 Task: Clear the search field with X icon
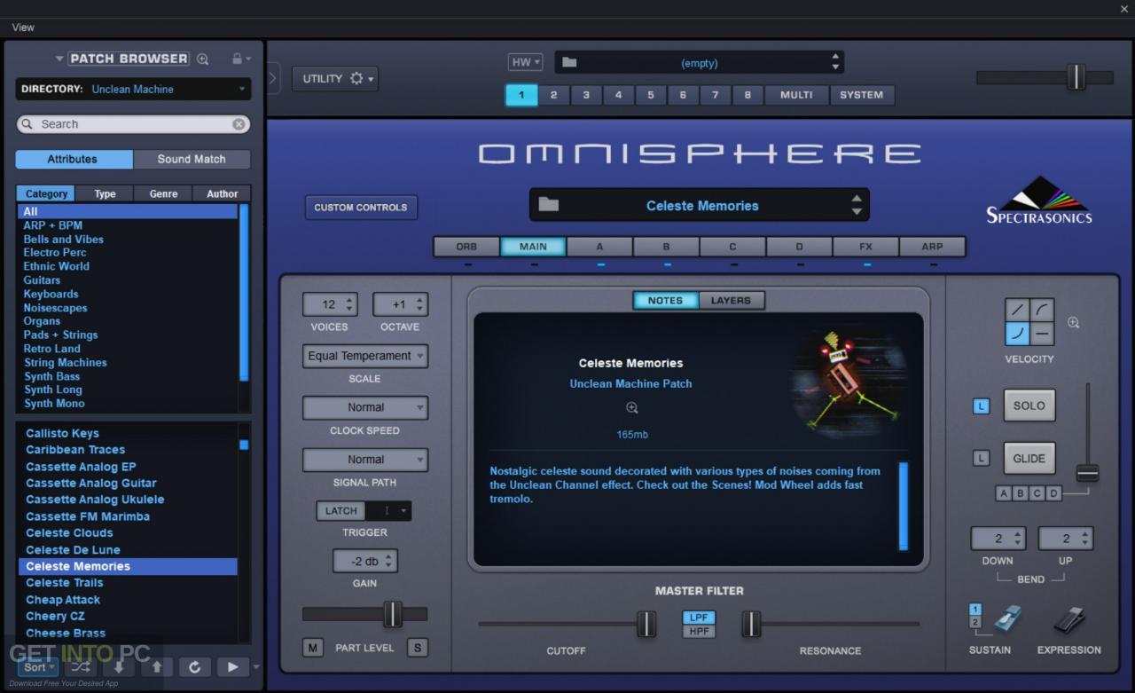click(239, 124)
